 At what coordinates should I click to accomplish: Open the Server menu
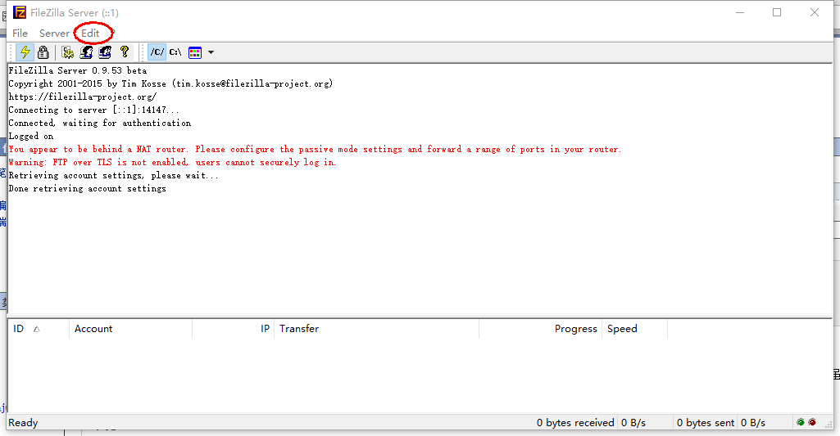coord(54,34)
